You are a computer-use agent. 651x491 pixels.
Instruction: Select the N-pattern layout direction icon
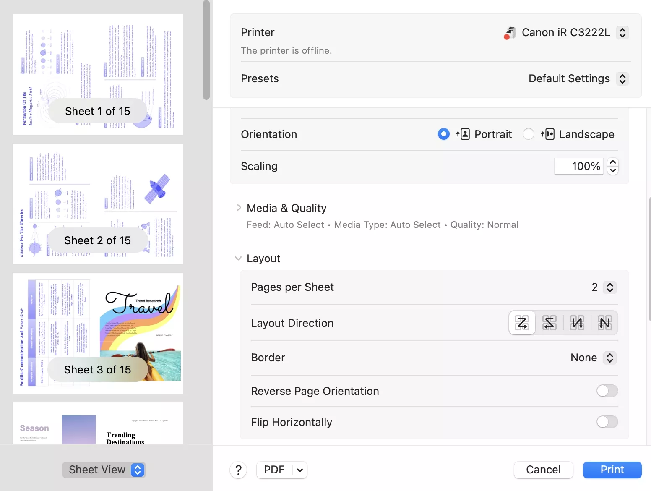tap(604, 323)
